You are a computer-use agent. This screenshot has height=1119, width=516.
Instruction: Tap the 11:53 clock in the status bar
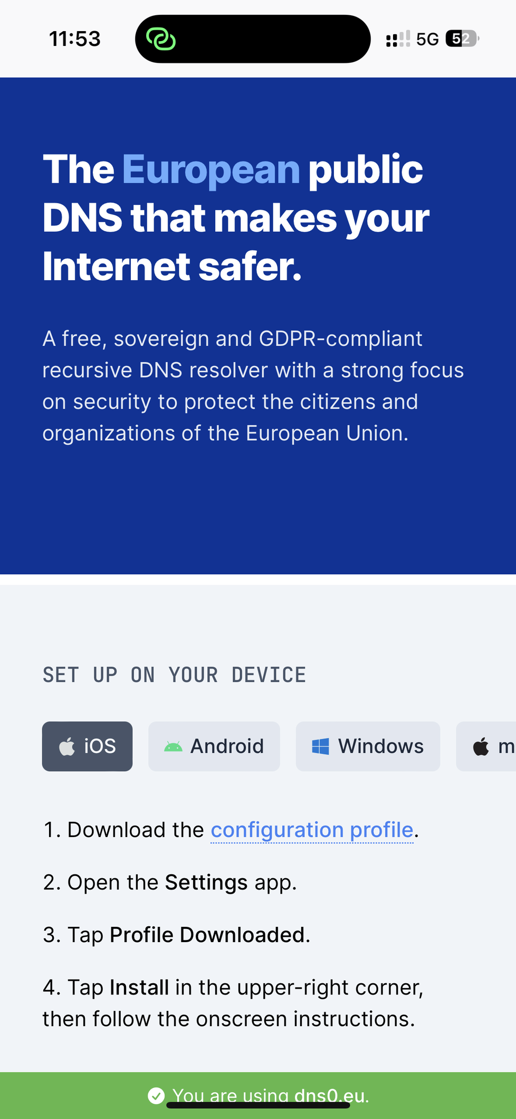click(74, 39)
